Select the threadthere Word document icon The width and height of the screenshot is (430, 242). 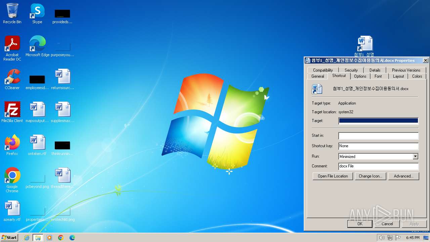(x=62, y=178)
